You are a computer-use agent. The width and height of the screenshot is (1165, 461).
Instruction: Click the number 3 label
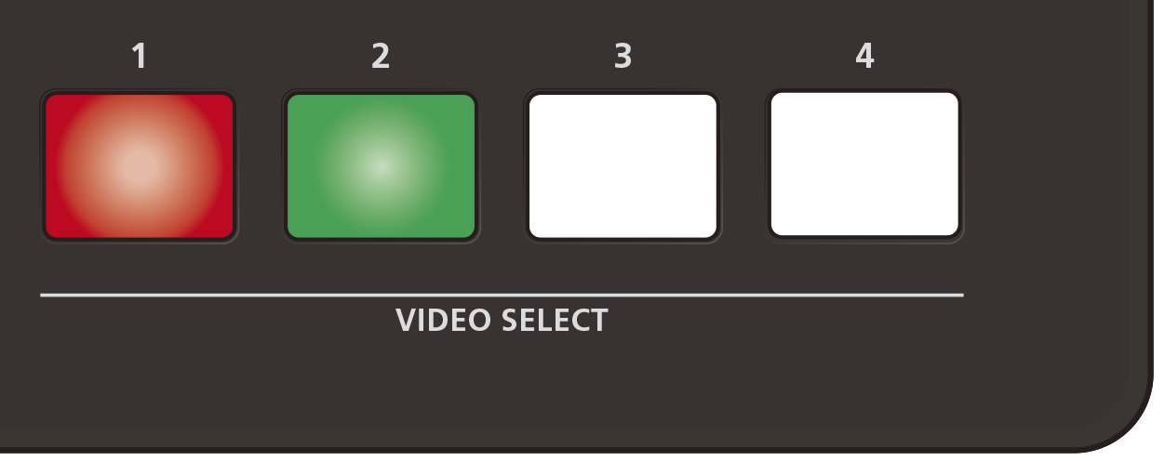click(x=623, y=57)
